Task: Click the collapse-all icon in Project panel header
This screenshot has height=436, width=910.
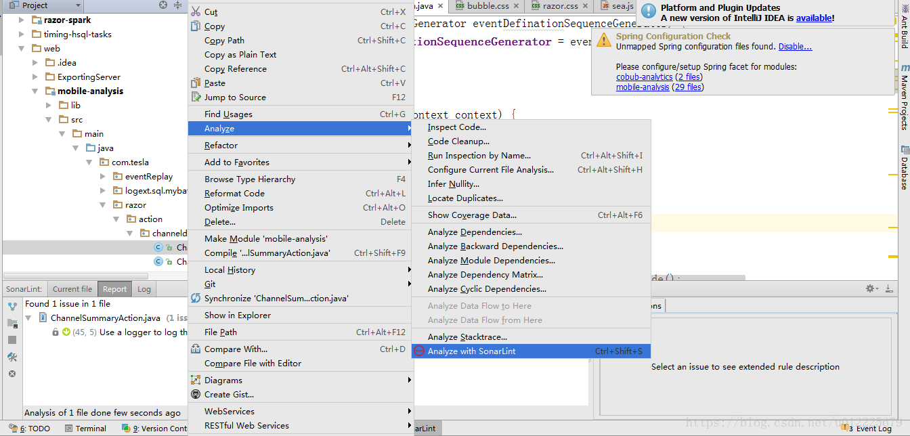Action: click(177, 5)
